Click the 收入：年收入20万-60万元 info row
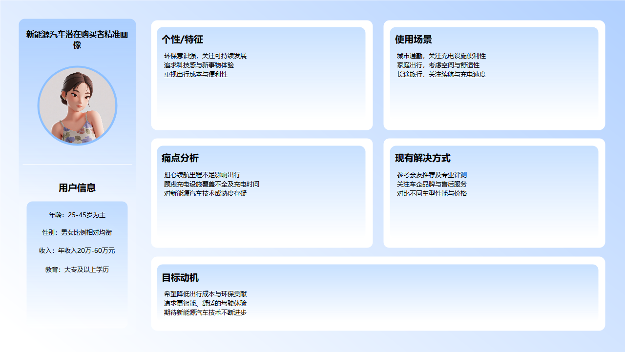625x352 pixels. tap(77, 251)
